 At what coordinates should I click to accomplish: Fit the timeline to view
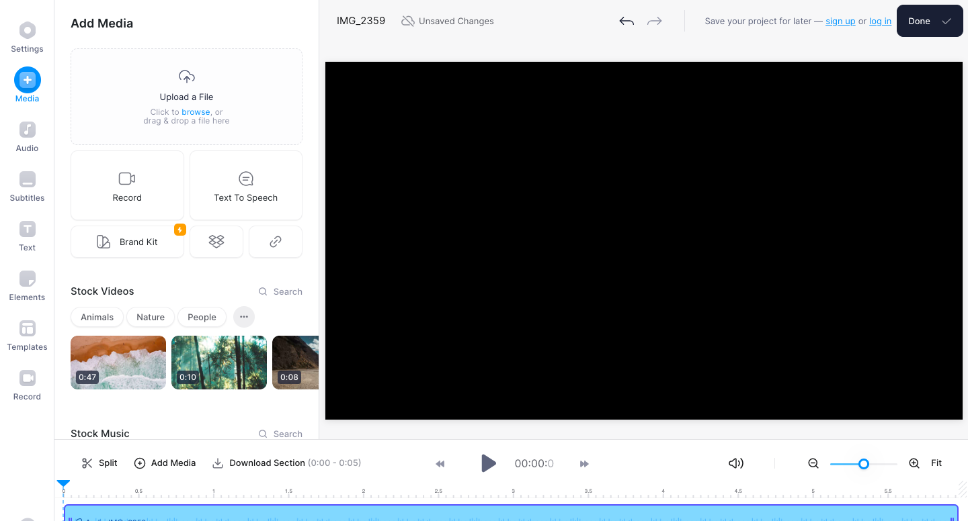[x=936, y=463]
